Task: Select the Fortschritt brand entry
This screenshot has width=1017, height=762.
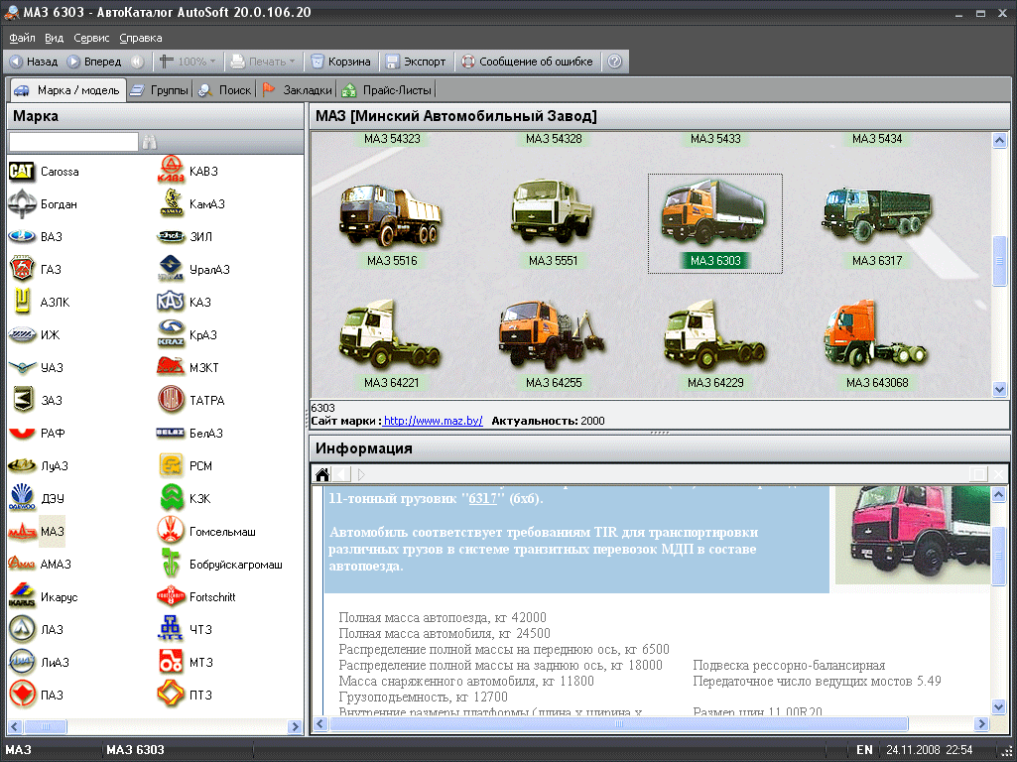Action: point(196,596)
